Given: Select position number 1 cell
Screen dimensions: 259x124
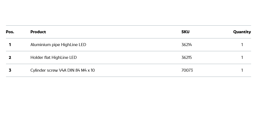Looking at the screenshot, I should [x=10, y=45].
